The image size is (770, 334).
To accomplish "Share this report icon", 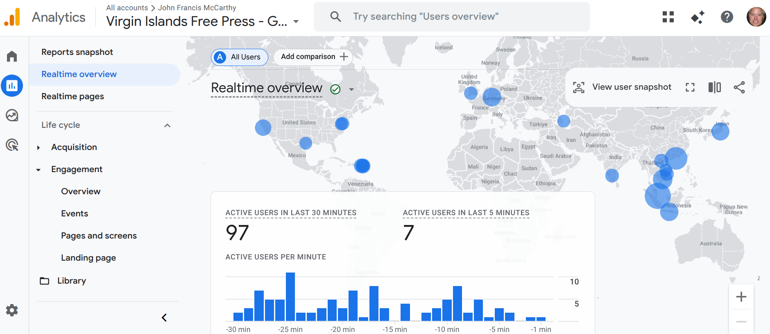I will 739,87.
